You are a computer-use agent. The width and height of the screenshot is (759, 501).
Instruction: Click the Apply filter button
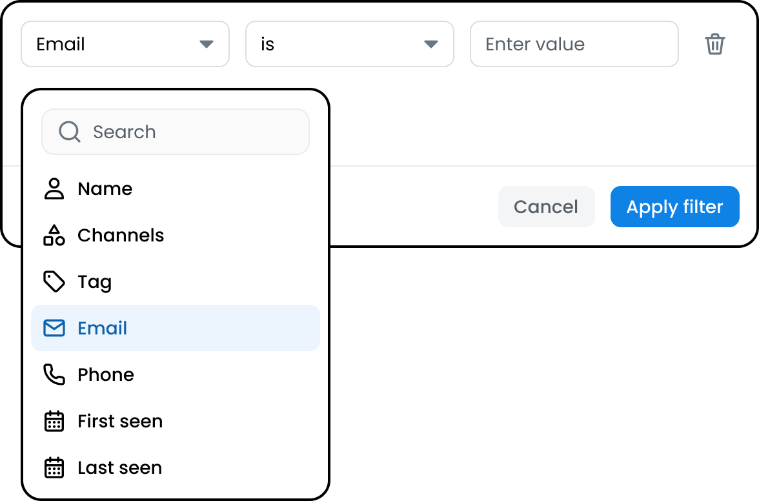click(x=675, y=207)
